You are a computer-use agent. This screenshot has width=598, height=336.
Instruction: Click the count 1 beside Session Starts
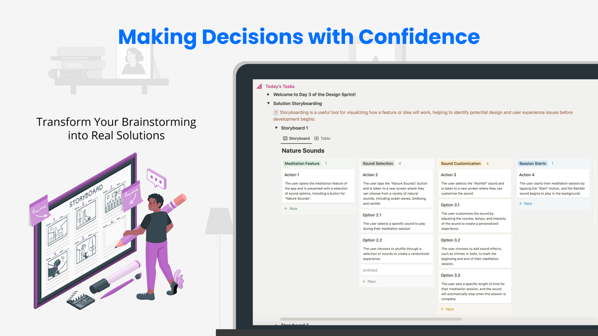[552, 164]
